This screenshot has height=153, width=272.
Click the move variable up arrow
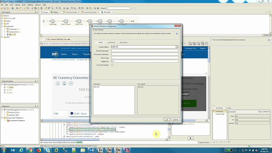(222, 142)
